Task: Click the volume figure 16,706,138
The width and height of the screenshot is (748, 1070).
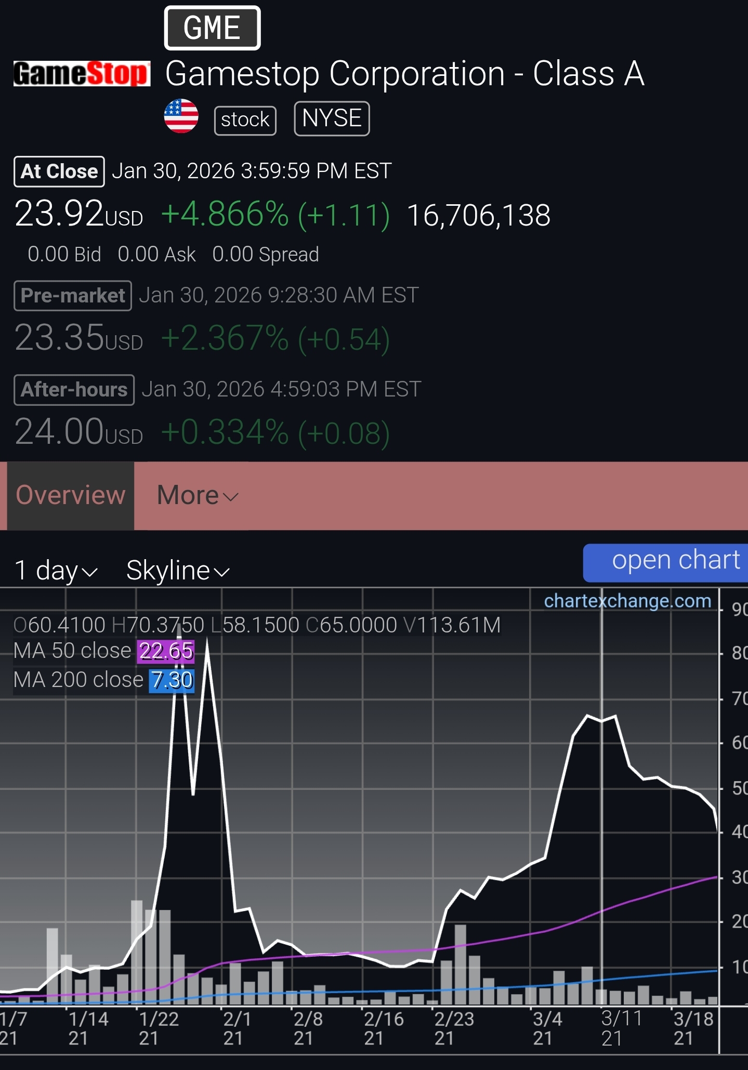Action: click(479, 215)
